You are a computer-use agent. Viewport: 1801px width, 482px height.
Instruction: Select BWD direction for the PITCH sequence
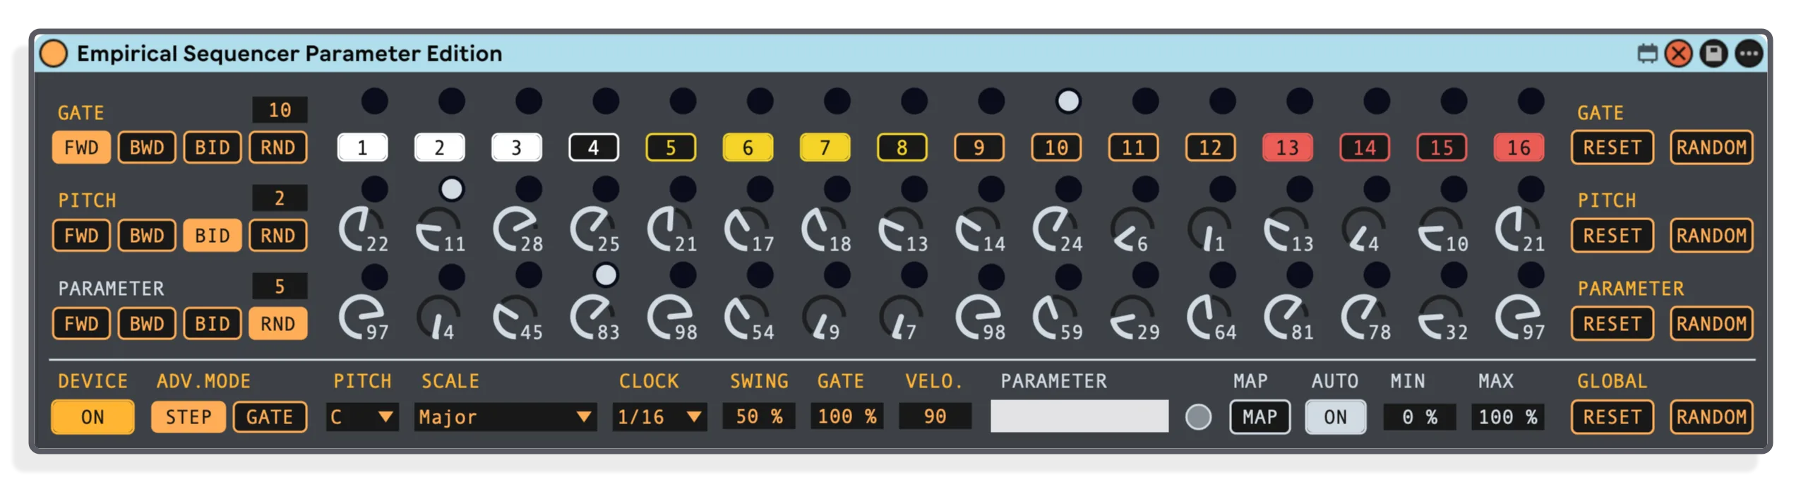pos(147,236)
